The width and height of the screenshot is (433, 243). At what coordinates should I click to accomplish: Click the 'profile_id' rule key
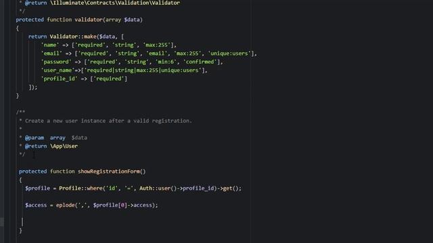click(59, 79)
